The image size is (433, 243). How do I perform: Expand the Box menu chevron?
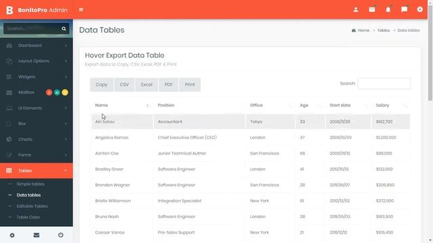[66, 124]
